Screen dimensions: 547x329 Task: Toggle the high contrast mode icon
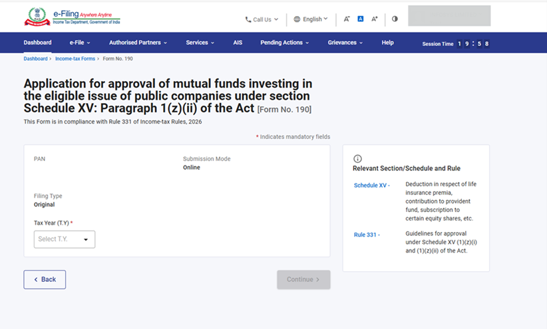395,19
